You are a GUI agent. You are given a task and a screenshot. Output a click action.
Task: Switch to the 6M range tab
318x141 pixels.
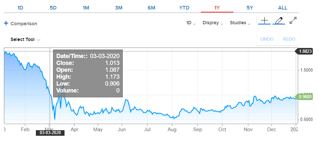click(151, 8)
